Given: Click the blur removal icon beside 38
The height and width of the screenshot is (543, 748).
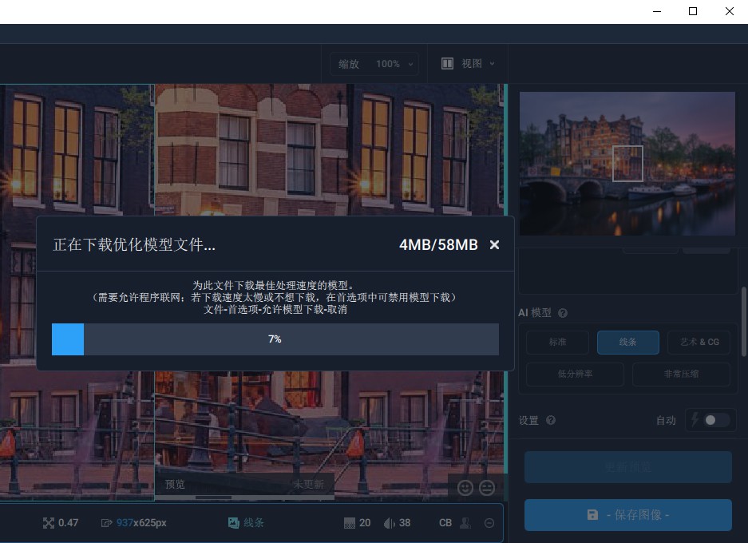Looking at the screenshot, I should 389,523.
